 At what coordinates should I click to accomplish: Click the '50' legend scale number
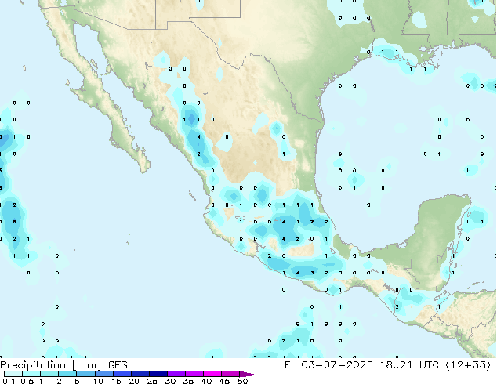[x=243, y=381]
